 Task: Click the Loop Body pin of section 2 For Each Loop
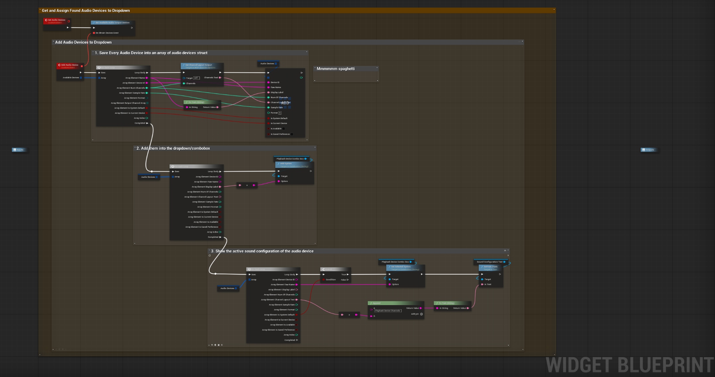click(220, 171)
